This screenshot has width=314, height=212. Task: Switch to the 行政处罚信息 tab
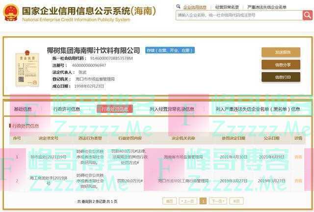115,109
